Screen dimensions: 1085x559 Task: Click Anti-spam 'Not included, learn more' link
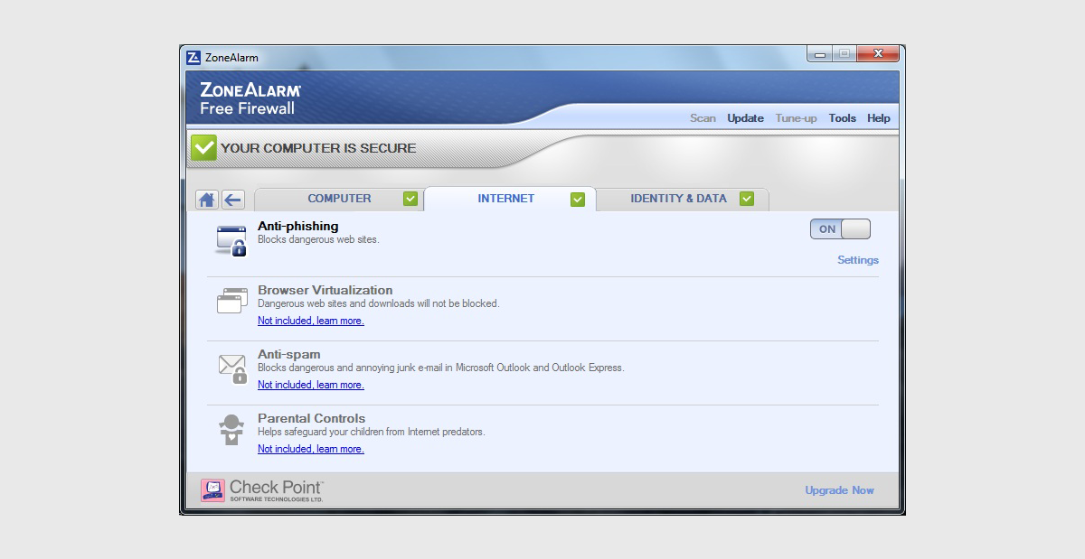click(x=311, y=385)
